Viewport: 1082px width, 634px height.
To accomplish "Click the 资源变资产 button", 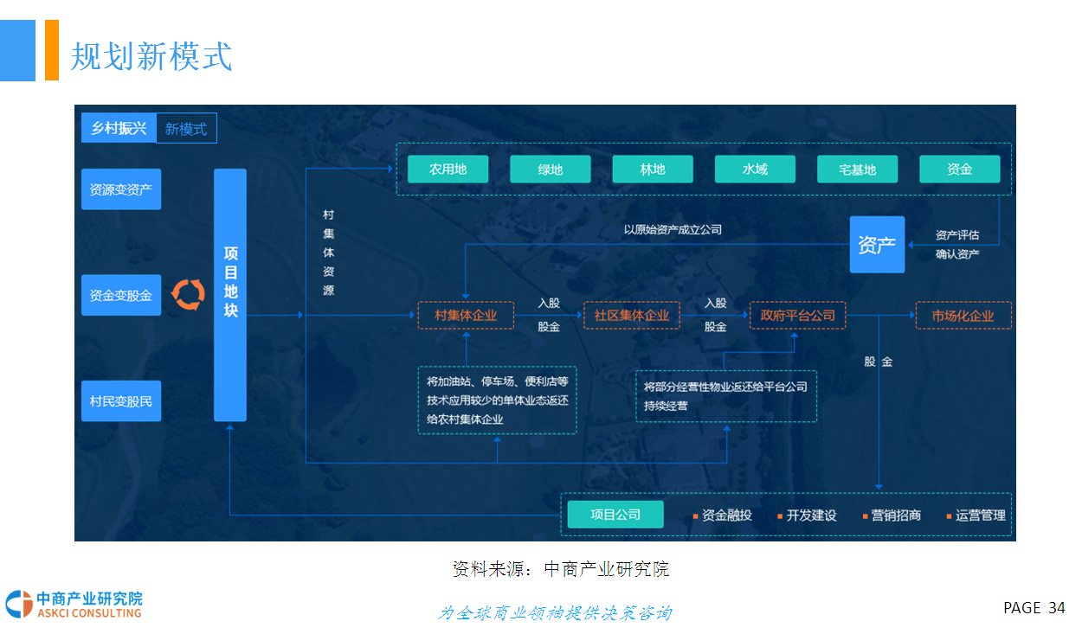I will 121,189.
